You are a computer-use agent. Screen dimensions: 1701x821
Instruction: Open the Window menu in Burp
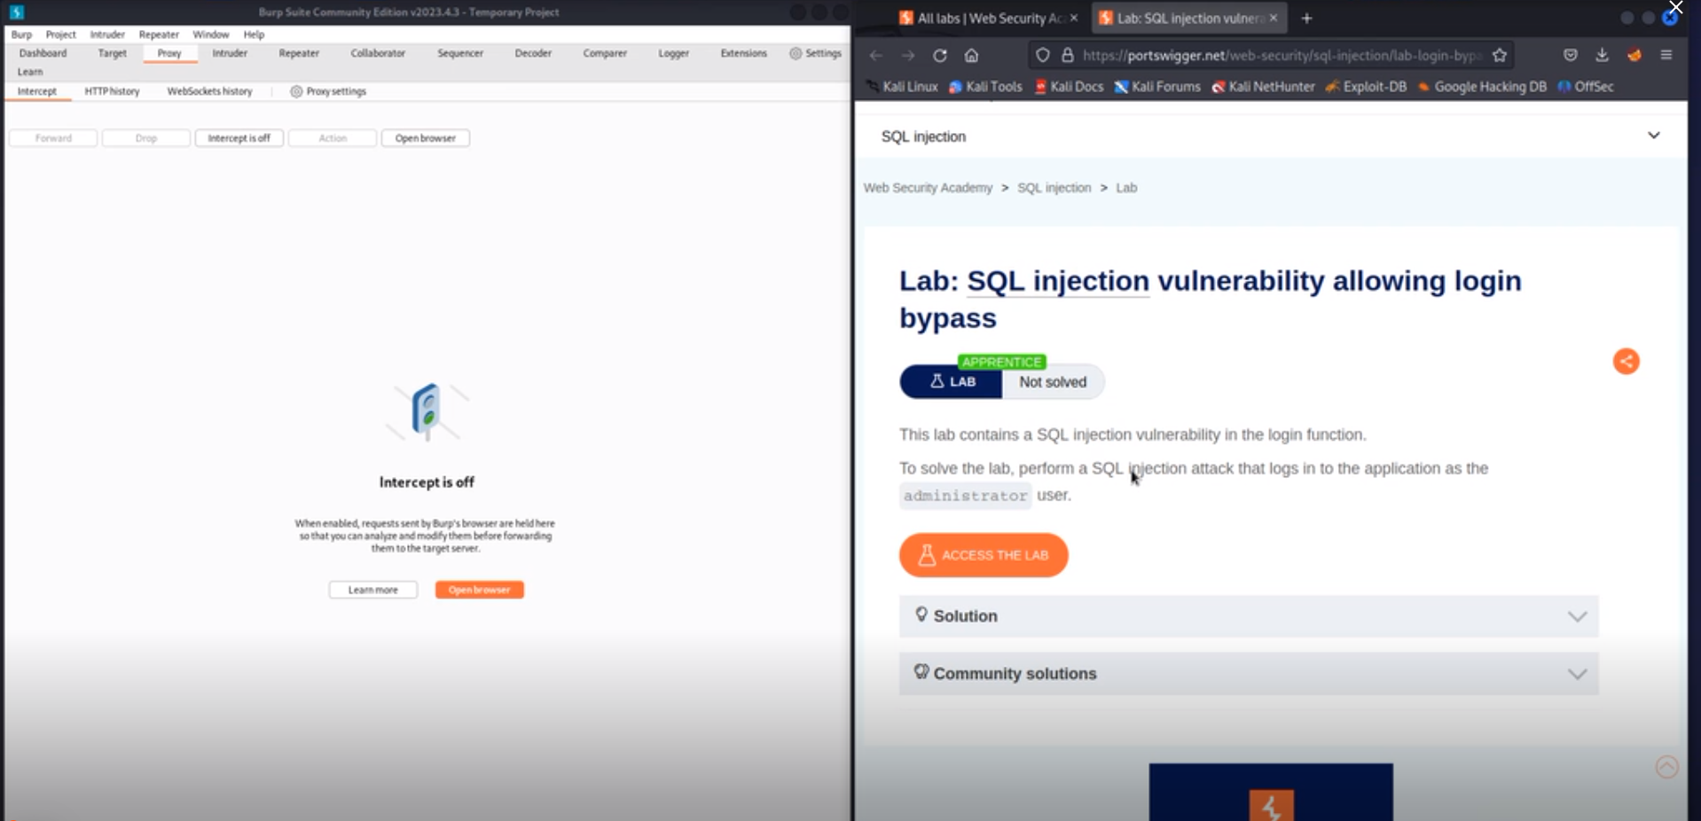pos(211,35)
